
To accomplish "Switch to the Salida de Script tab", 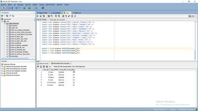I will click(43, 64).
